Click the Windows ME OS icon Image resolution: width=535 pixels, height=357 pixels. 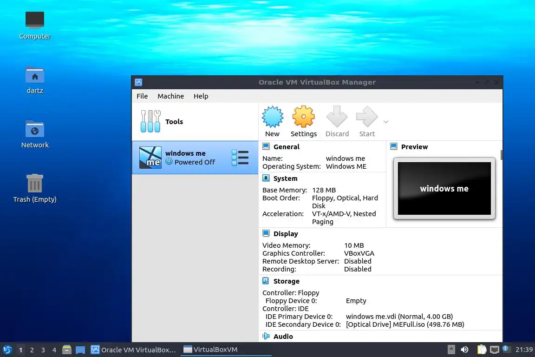(x=150, y=158)
